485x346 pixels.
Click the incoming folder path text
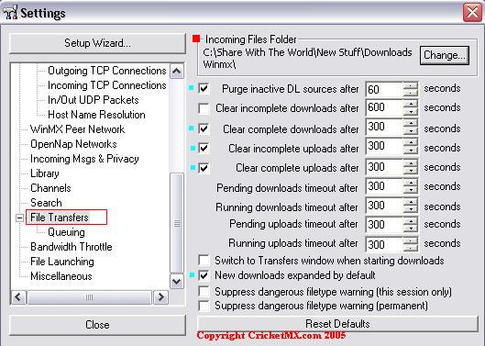(307, 58)
